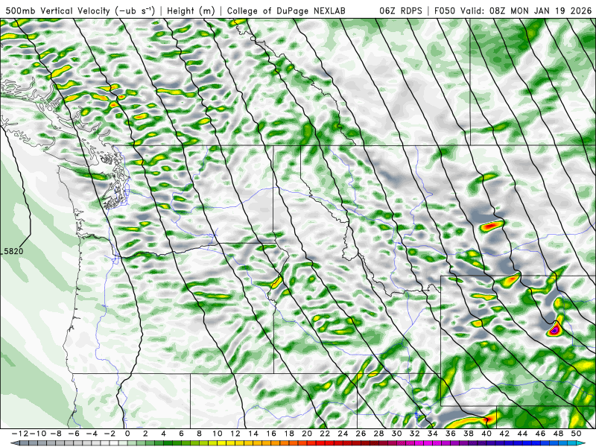Click the 42 value on the color scale
The image size is (596, 447).
click(x=504, y=434)
